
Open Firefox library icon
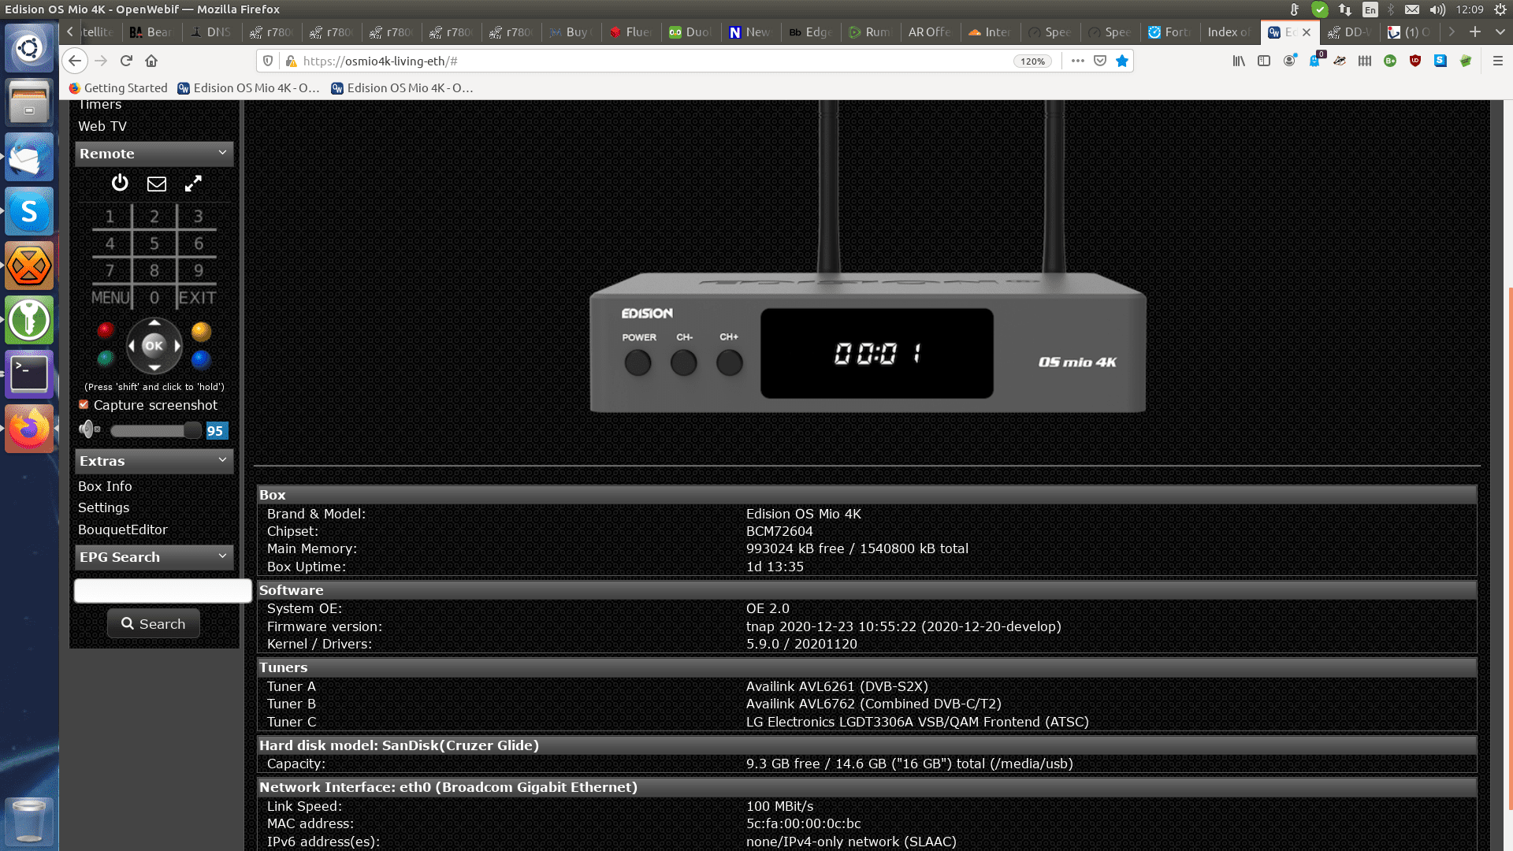tap(1239, 61)
